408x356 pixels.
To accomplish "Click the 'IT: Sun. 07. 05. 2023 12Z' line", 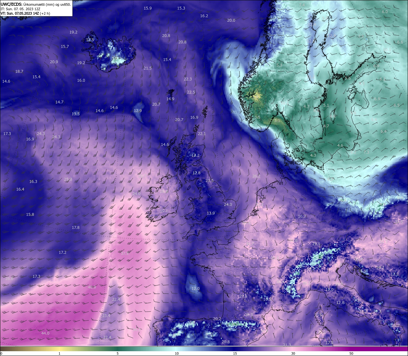I will 20,9.
